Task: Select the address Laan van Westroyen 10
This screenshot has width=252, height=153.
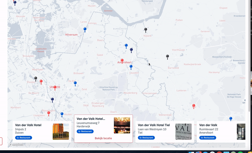Action: point(152,129)
